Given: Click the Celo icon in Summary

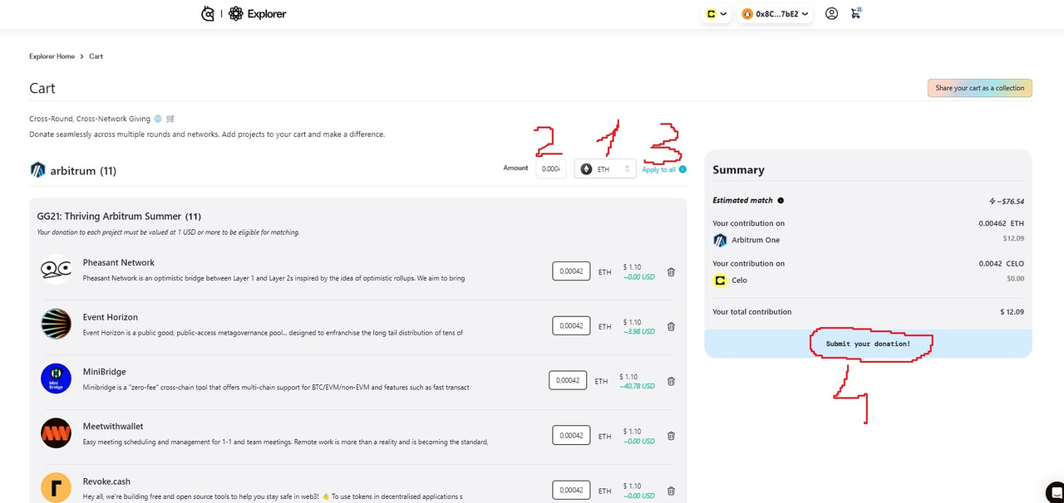Looking at the screenshot, I should pos(720,281).
